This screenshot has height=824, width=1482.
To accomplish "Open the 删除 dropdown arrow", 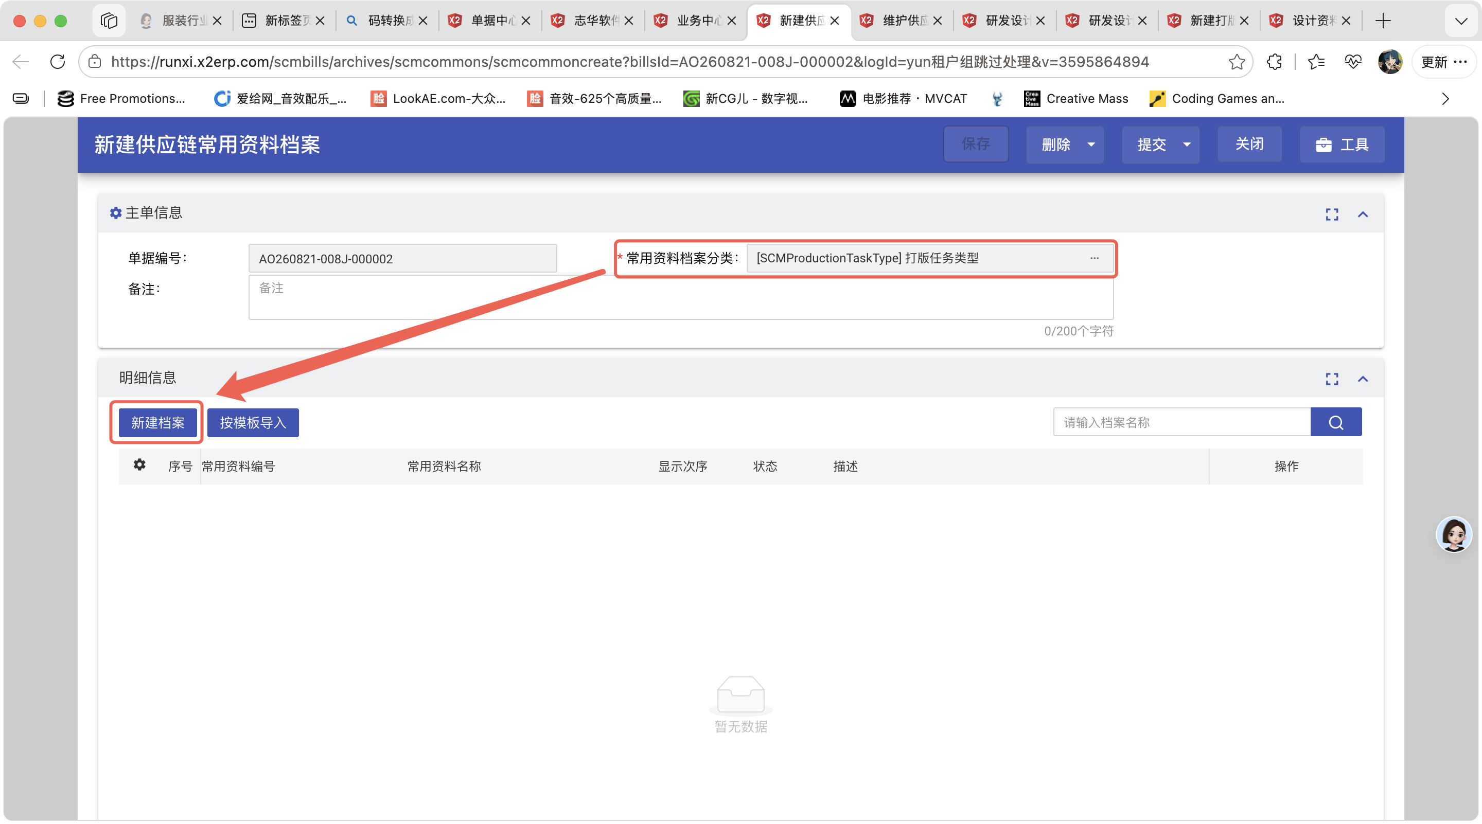I will pos(1091,145).
